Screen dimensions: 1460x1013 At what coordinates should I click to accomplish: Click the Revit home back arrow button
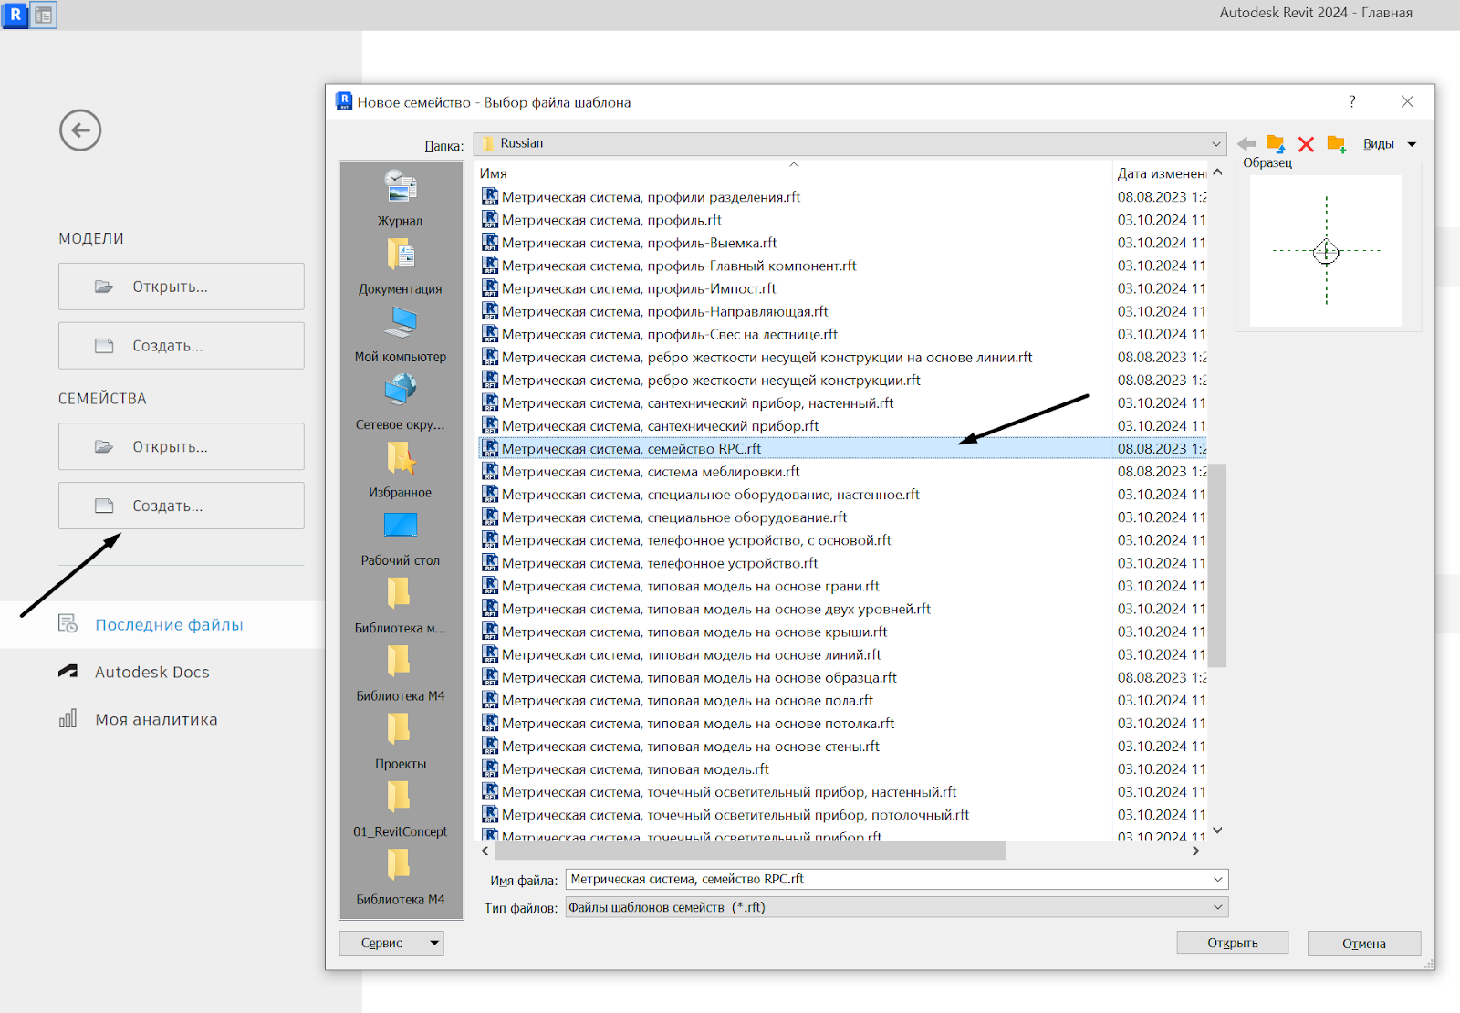[80, 131]
